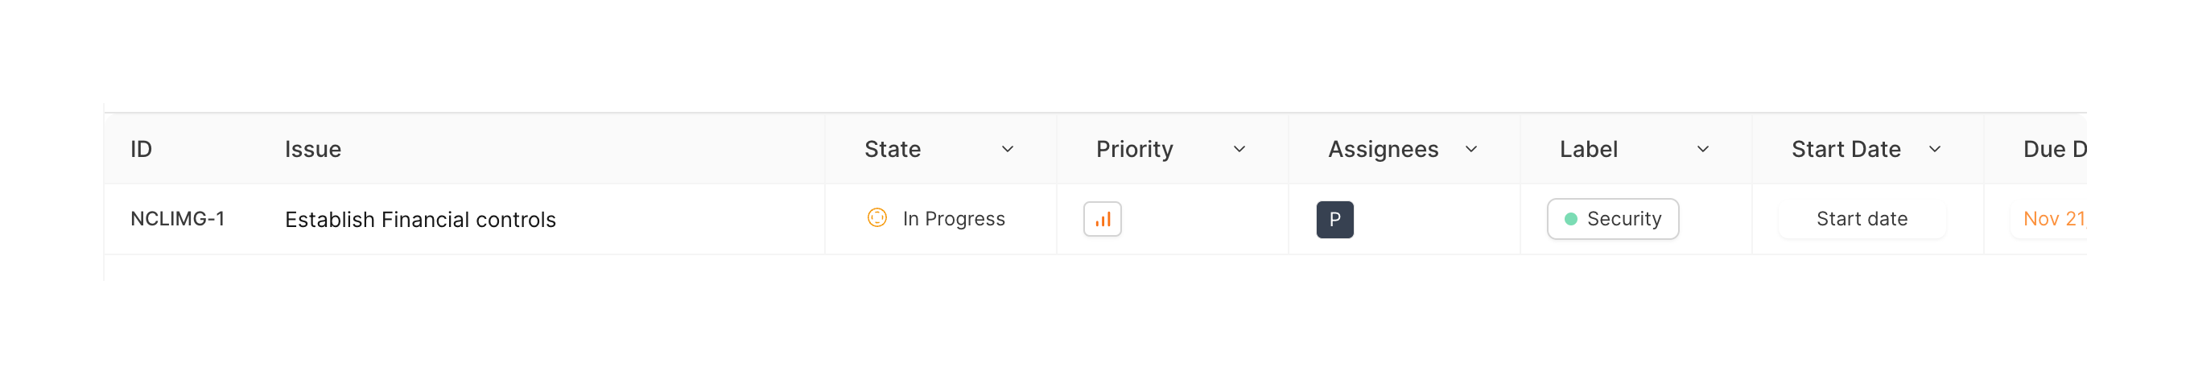Set the Start date field
This screenshot has width=2190, height=384.
pyautogui.click(x=1861, y=219)
